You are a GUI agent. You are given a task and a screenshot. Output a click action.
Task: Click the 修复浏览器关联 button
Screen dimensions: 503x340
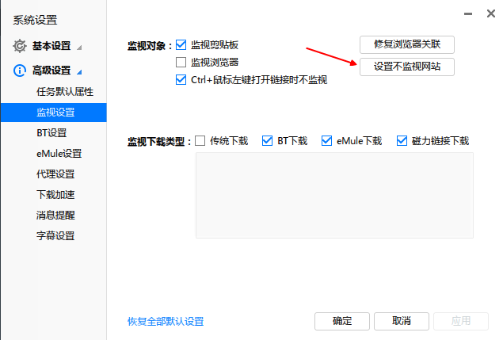coord(407,44)
